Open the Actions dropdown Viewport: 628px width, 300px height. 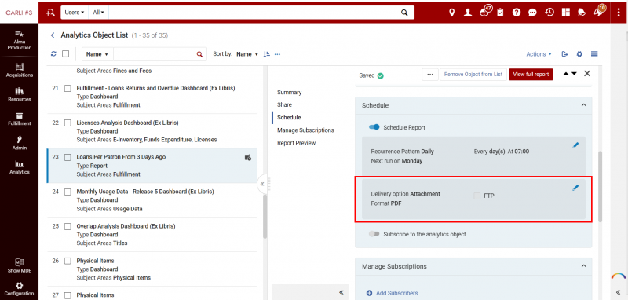pos(539,54)
